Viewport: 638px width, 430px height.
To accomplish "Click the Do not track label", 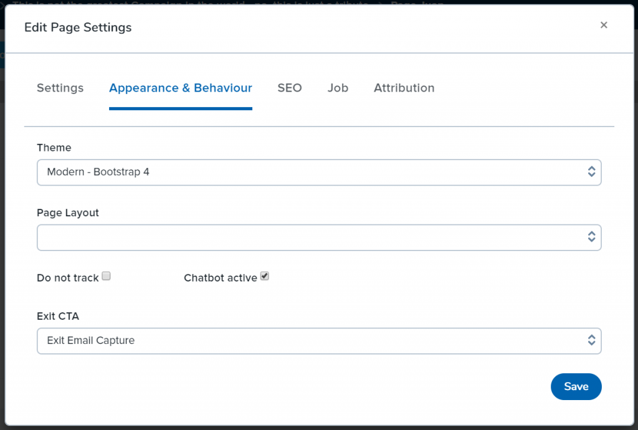I will pos(67,278).
